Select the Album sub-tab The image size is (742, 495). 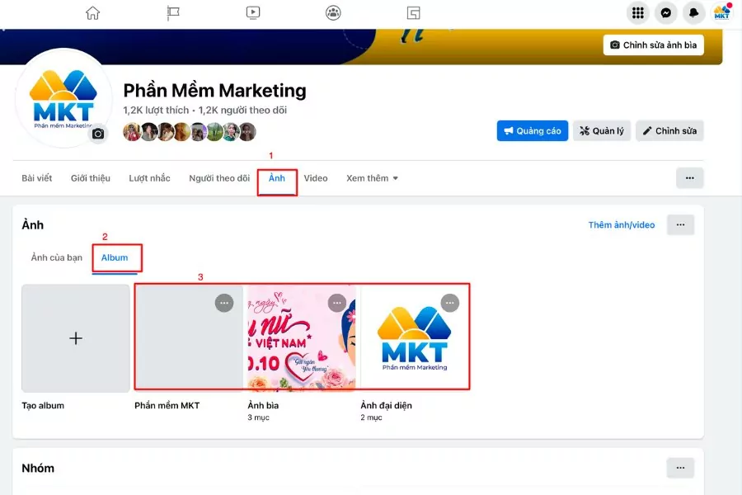point(115,257)
